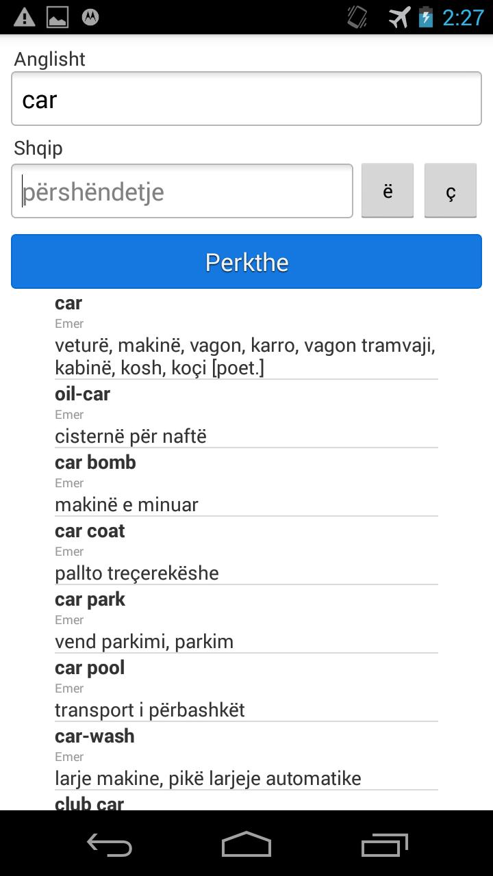
Task: Tap the image notification status icon
Action: point(58,17)
